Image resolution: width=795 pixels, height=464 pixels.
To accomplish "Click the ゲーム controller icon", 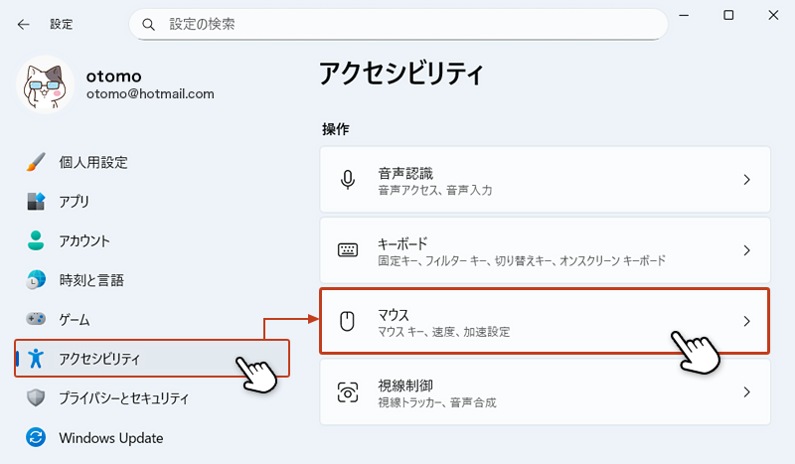I will pyautogui.click(x=36, y=319).
